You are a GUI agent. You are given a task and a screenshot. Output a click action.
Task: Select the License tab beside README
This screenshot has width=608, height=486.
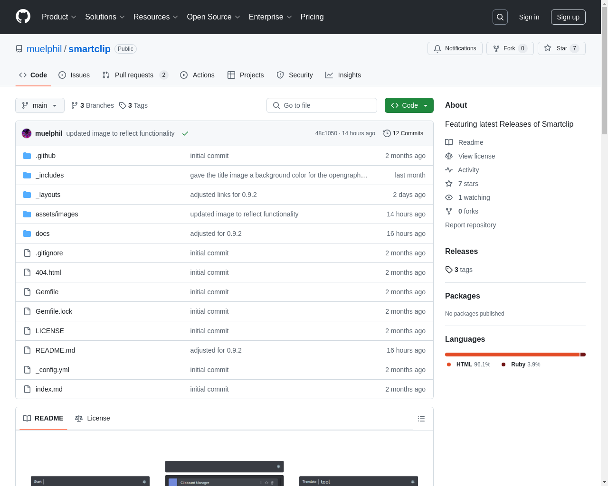click(93, 418)
